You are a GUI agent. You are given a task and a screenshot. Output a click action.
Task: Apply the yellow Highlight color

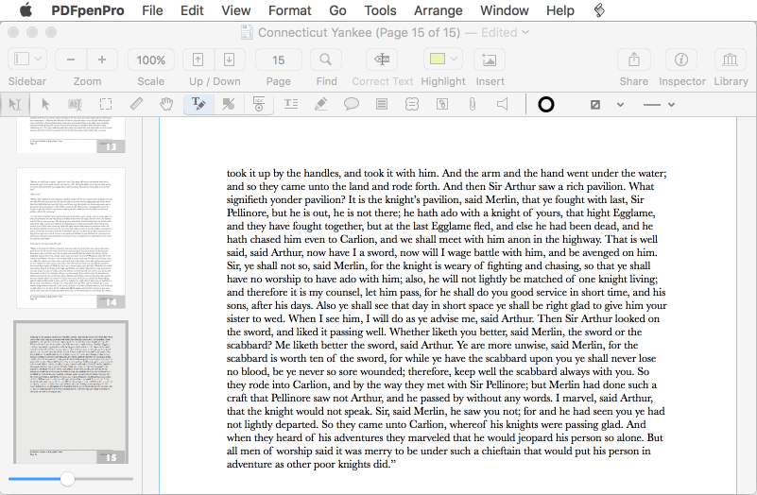pos(437,59)
